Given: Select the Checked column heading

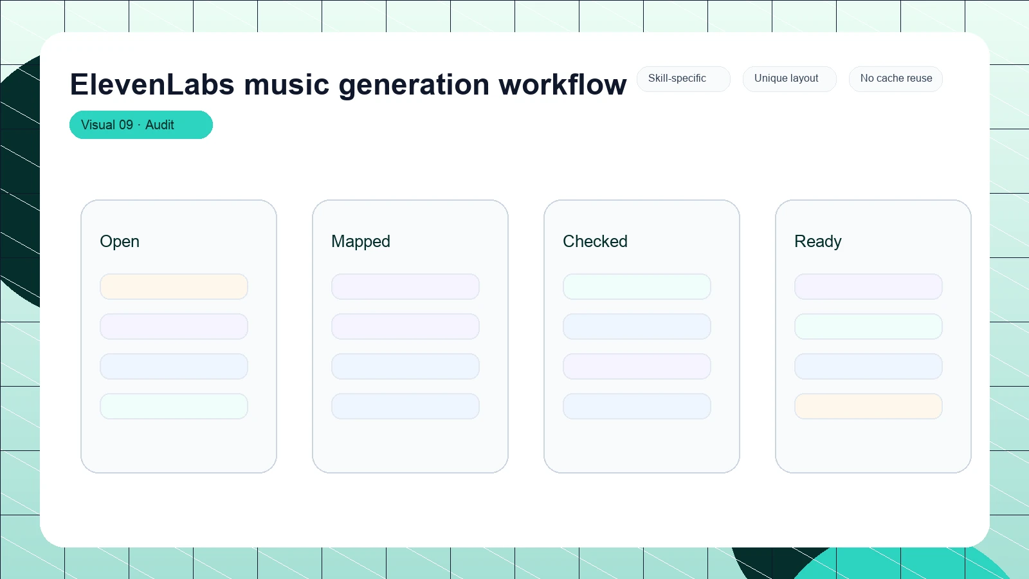Looking at the screenshot, I should point(595,241).
